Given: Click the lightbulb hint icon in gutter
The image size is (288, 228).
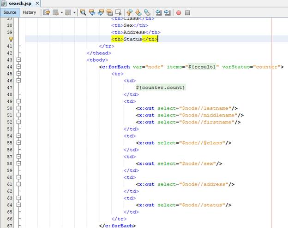Looking at the screenshot, I should pyautogui.click(x=11, y=39).
